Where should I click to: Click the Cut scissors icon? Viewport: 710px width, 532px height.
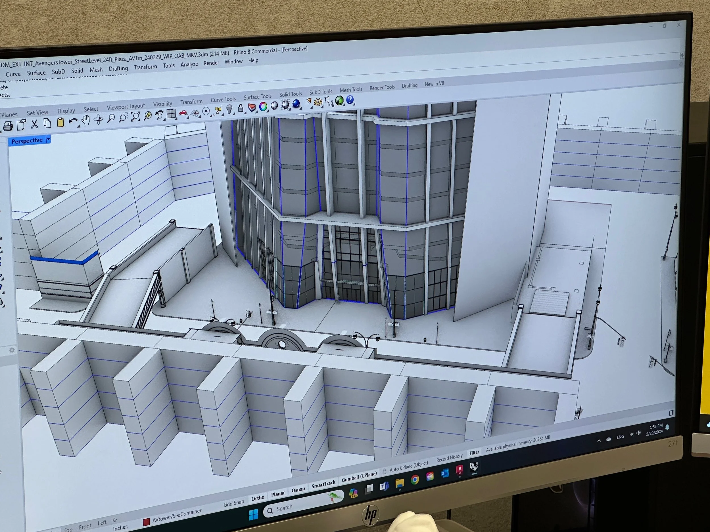(35, 124)
